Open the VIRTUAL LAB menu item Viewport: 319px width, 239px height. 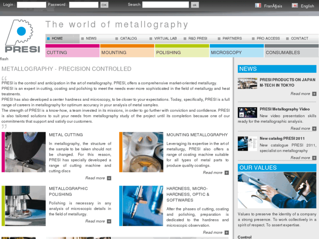click(x=165, y=39)
